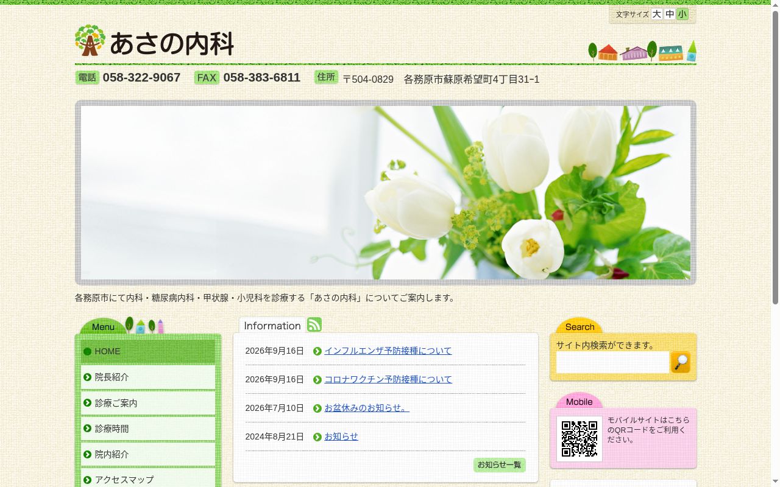This screenshot has width=780, height=487.
Task: Click the arrow icon beside インフルエンザ予防接種について
Action: coord(317,351)
